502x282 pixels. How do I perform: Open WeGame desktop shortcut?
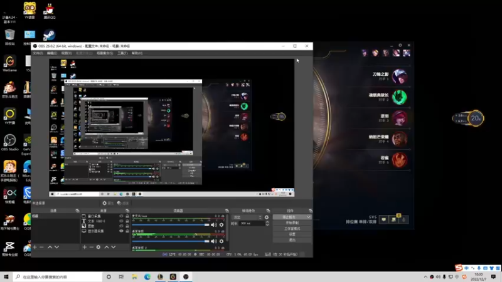9,63
